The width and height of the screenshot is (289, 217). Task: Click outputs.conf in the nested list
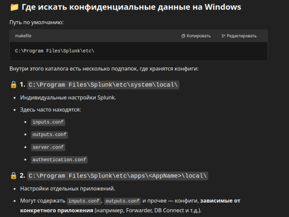pyautogui.click(x=50, y=135)
